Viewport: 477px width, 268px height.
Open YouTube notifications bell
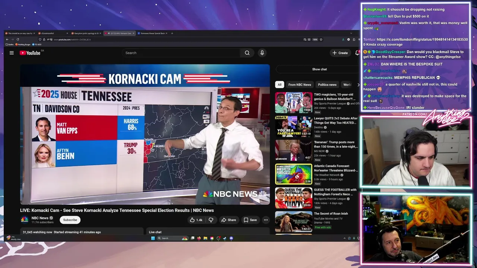pyautogui.click(x=357, y=53)
